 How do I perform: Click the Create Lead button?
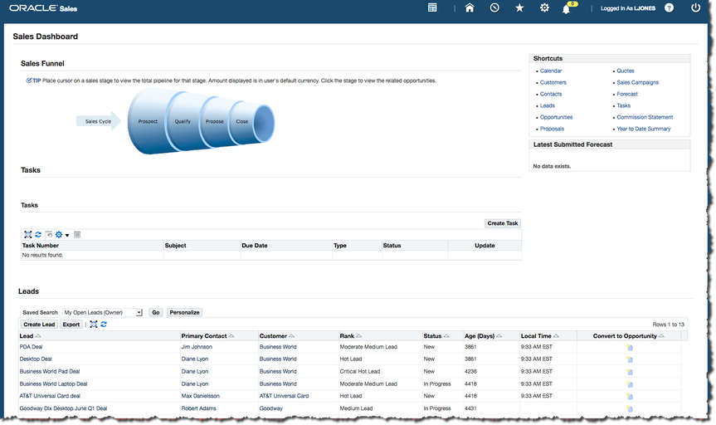[x=39, y=325]
